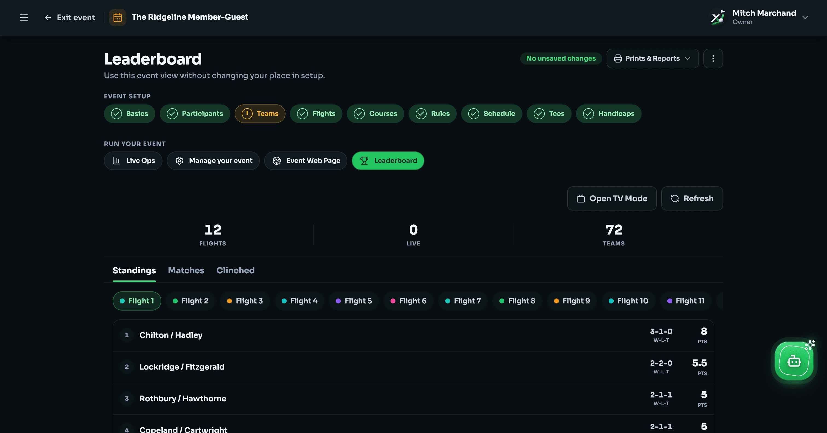
Task: Click the checkmark icon on Handicaps
Action: [x=589, y=114]
